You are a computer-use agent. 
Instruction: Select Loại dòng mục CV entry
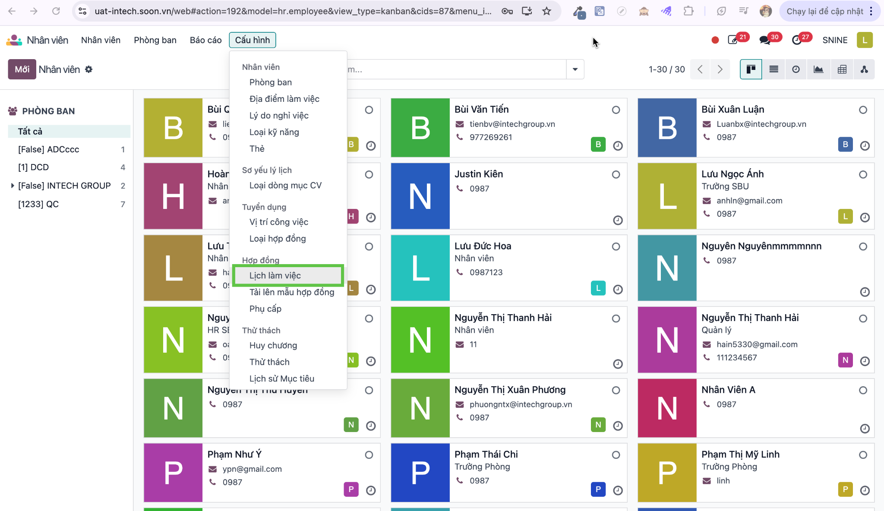pyautogui.click(x=285, y=186)
